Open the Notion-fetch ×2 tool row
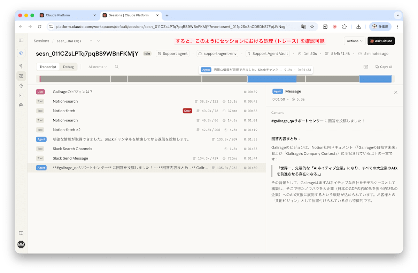 click(x=147, y=130)
